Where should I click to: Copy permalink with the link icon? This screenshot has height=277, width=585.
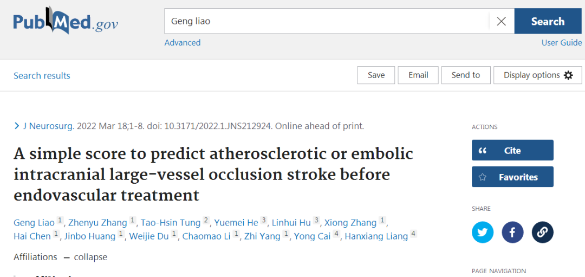542,233
